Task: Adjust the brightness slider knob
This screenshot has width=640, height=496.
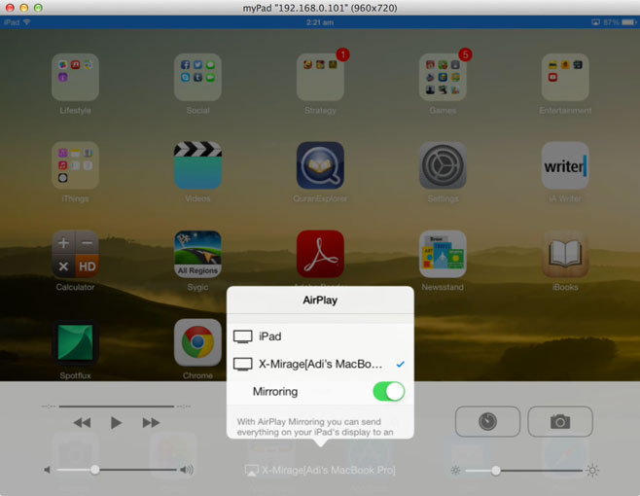Action: point(495,471)
